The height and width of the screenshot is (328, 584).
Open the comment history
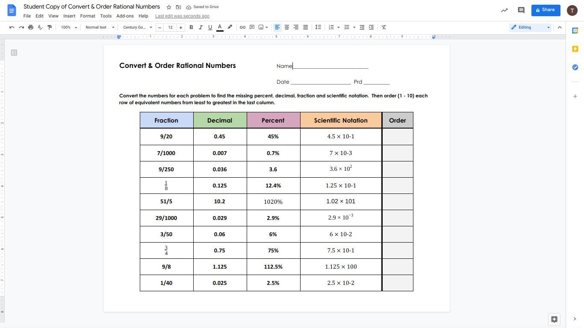pos(521,10)
